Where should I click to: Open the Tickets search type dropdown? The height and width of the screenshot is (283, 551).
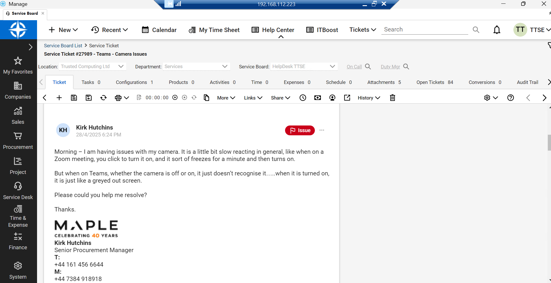click(363, 29)
